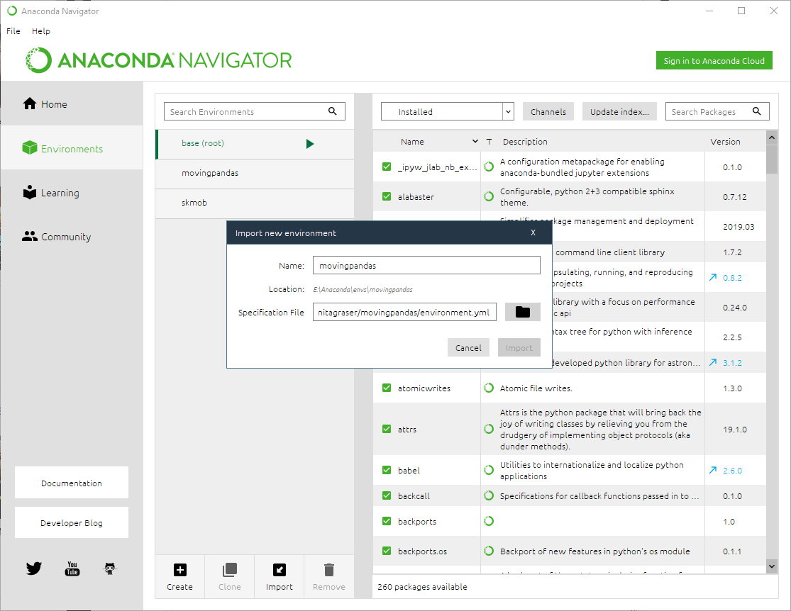791x611 pixels.
Task: Toggle the atomicwrites package checkbox
Action: pos(387,388)
